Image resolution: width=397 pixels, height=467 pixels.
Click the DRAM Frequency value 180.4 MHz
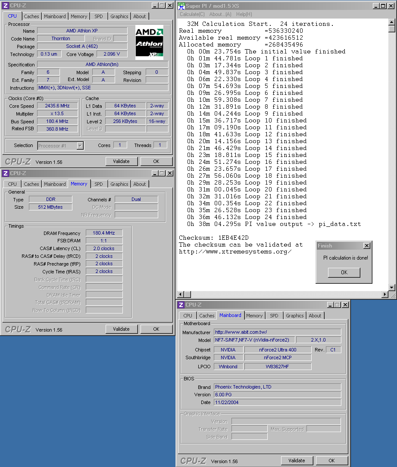[103, 233]
